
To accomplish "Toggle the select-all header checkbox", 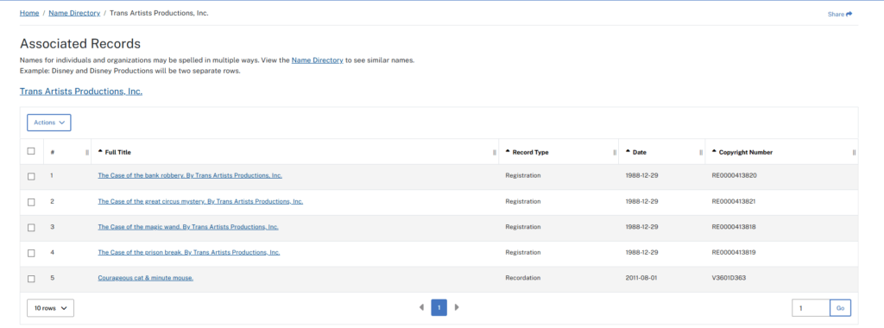I will click(x=31, y=151).
